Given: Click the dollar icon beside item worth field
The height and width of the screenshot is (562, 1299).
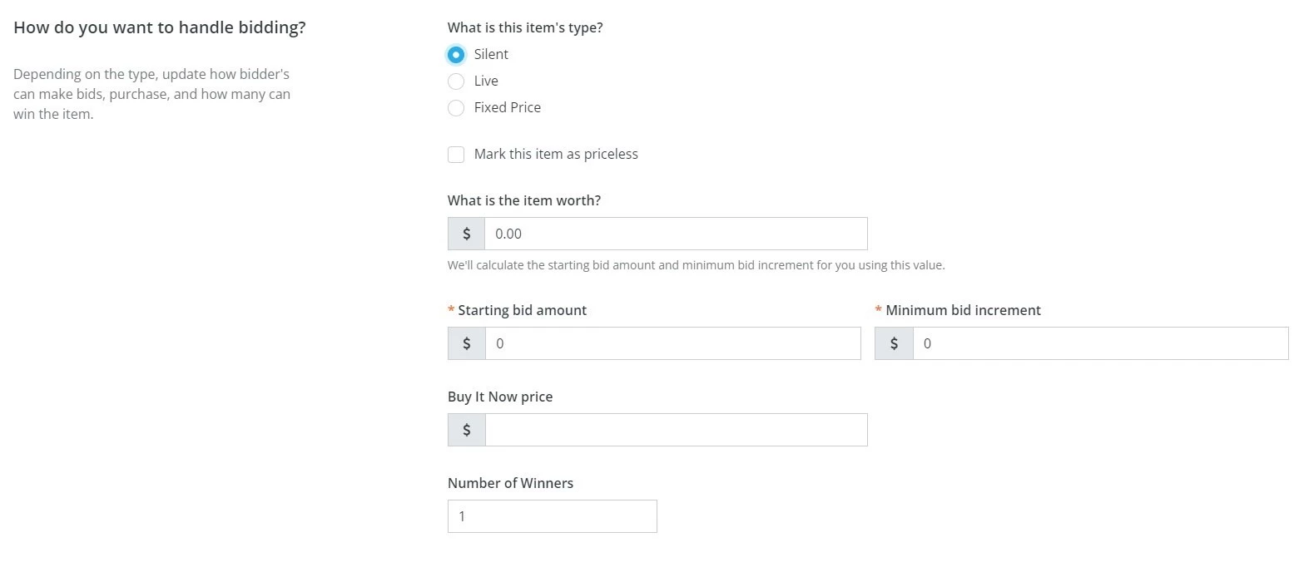Looking at the screenshot, I should 467,234.
